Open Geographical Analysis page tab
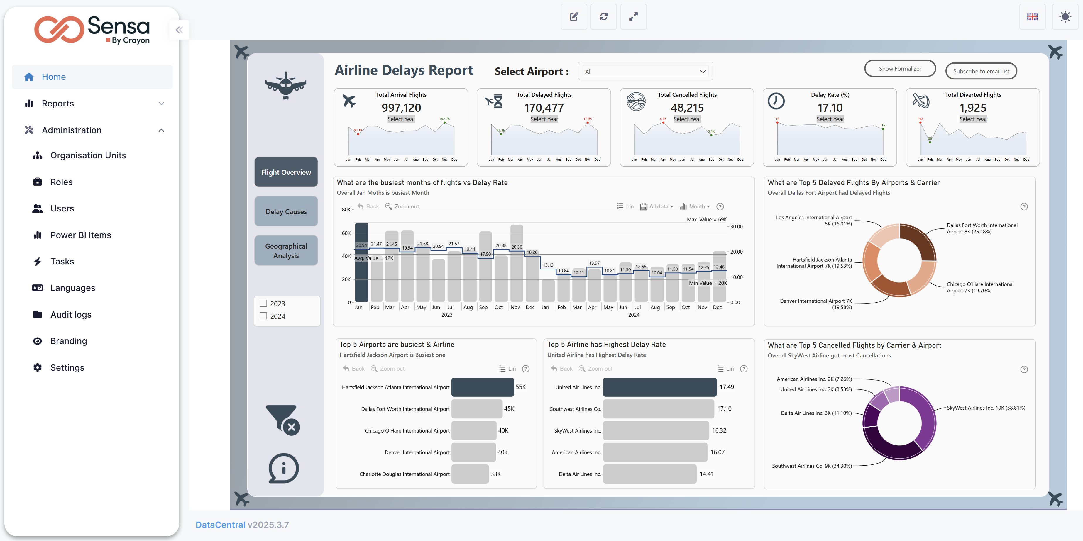Image resolution: width=1083 pixels, height=541 pixels. point(286,250)
